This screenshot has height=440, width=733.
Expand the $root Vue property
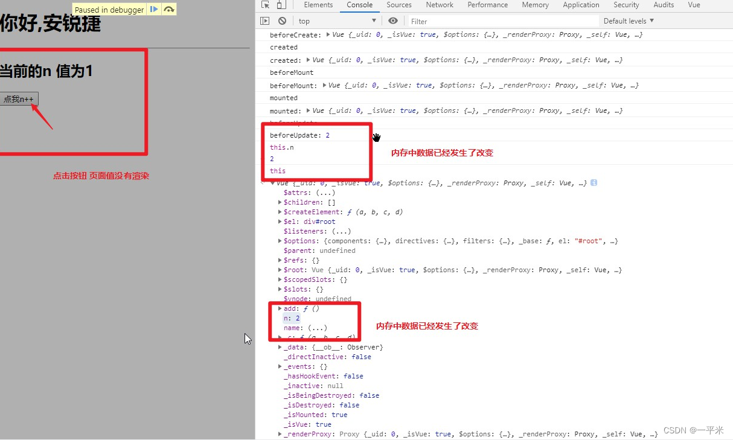pyautogui.click(x=280, y=270)
